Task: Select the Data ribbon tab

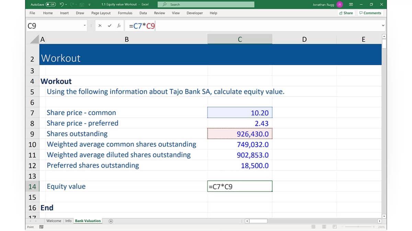Action: [x=143, y=13]
